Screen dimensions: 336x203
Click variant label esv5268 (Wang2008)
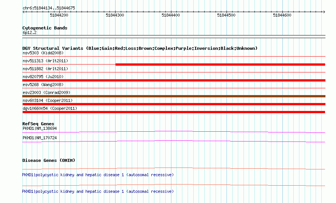click(43, 85)
